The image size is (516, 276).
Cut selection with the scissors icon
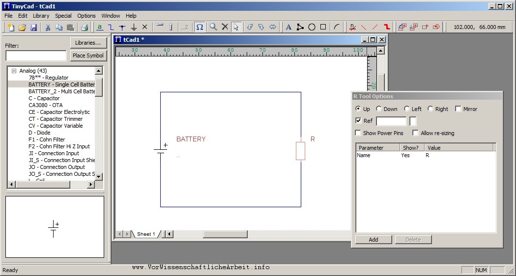point(48,28)
